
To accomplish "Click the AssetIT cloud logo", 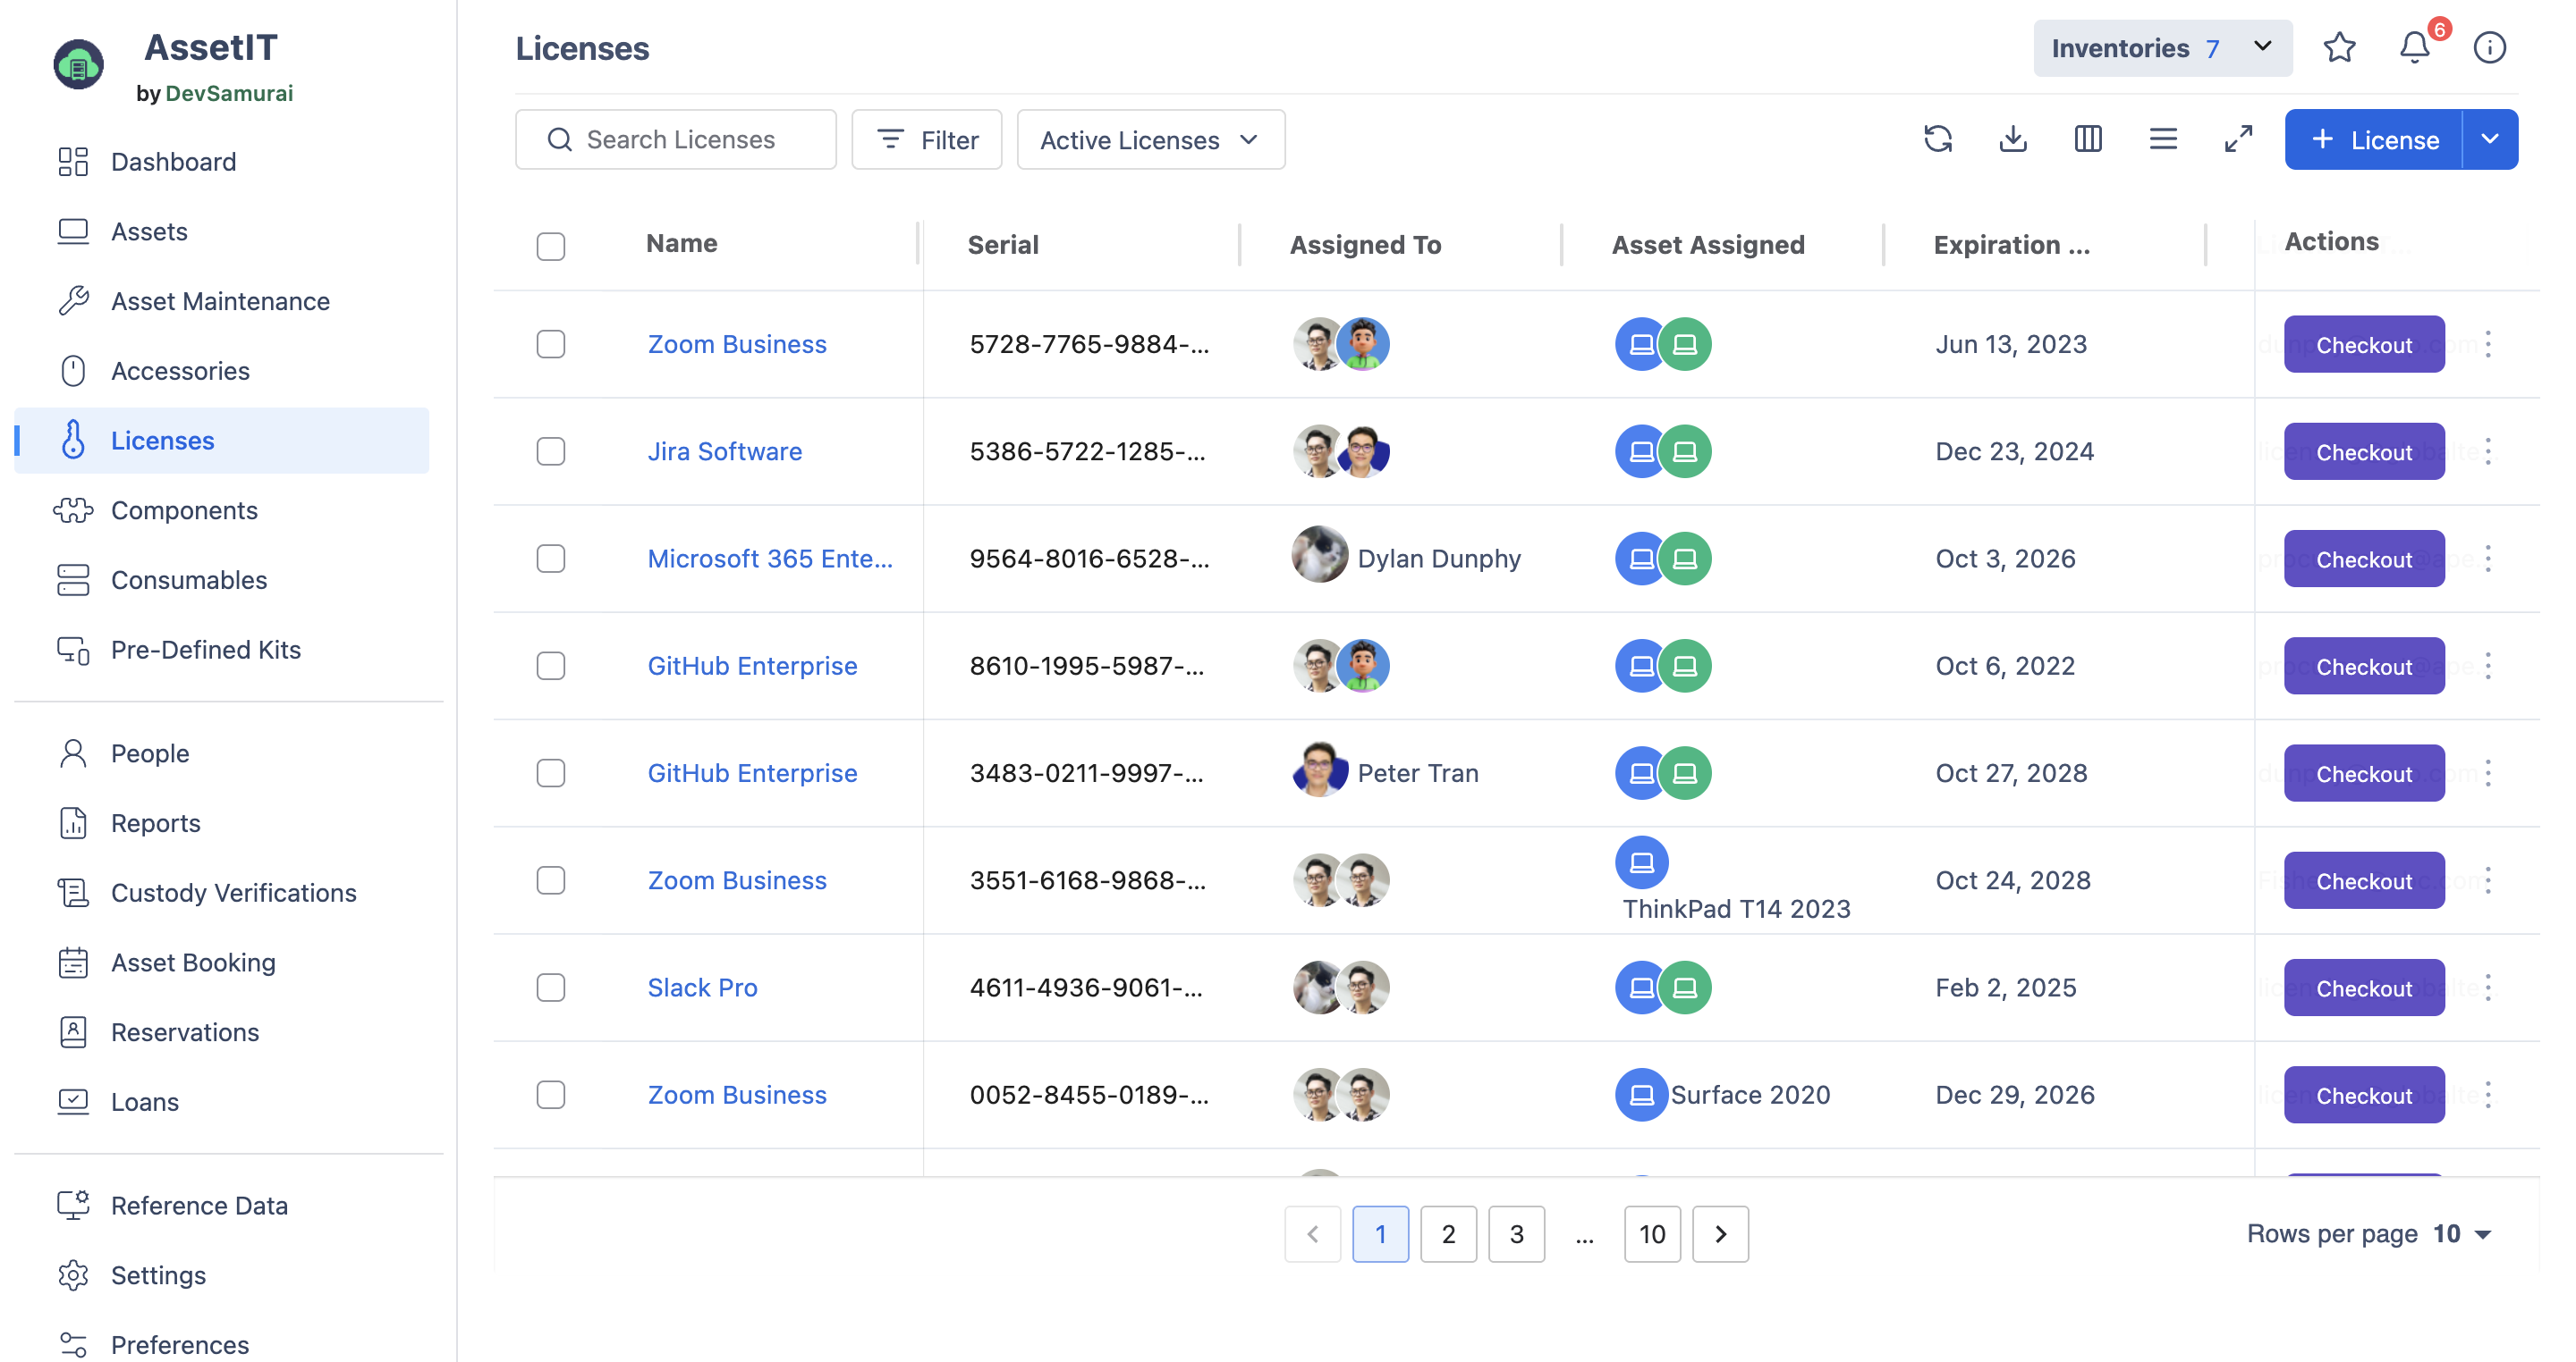I will click(78, 65).
